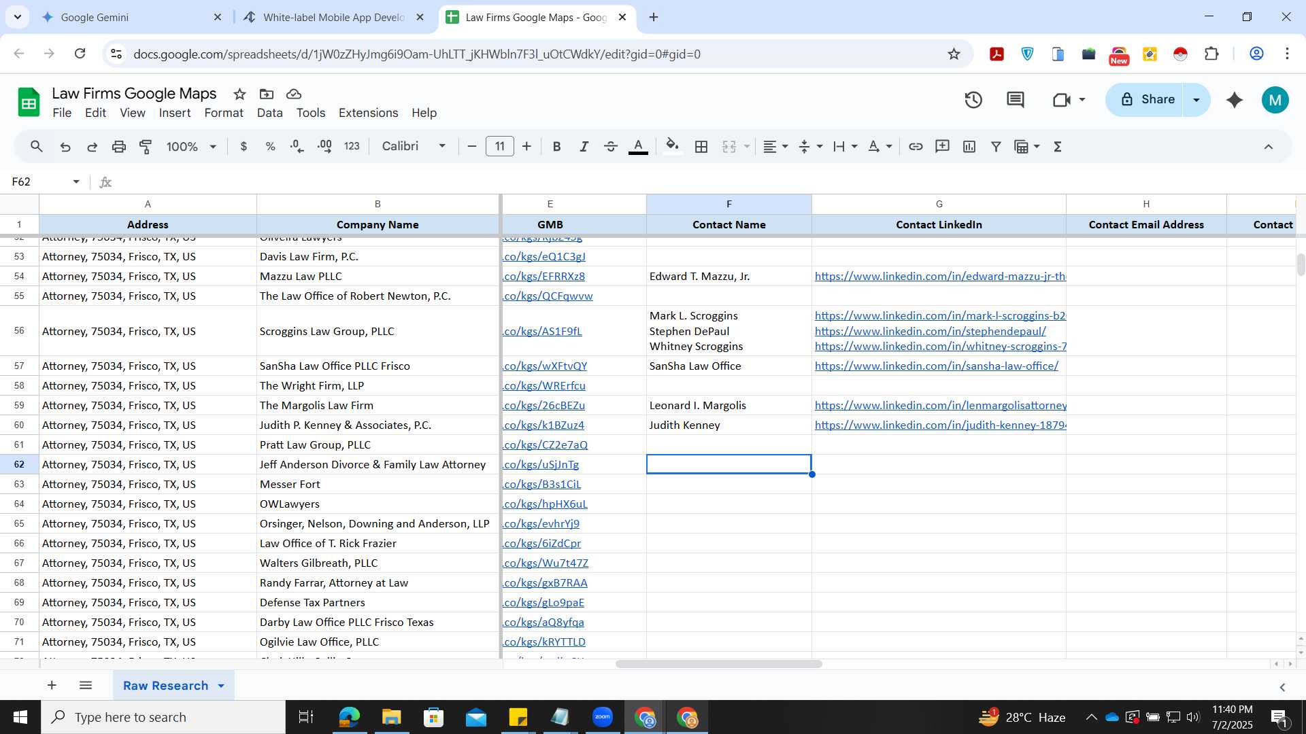Open the Data menu
The image size is (1306, 734).
pos(269,113)
